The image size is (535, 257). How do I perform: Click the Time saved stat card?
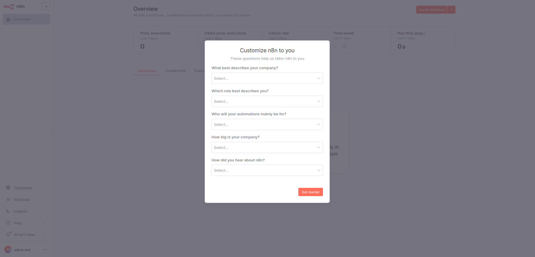(x=359, y=40)
